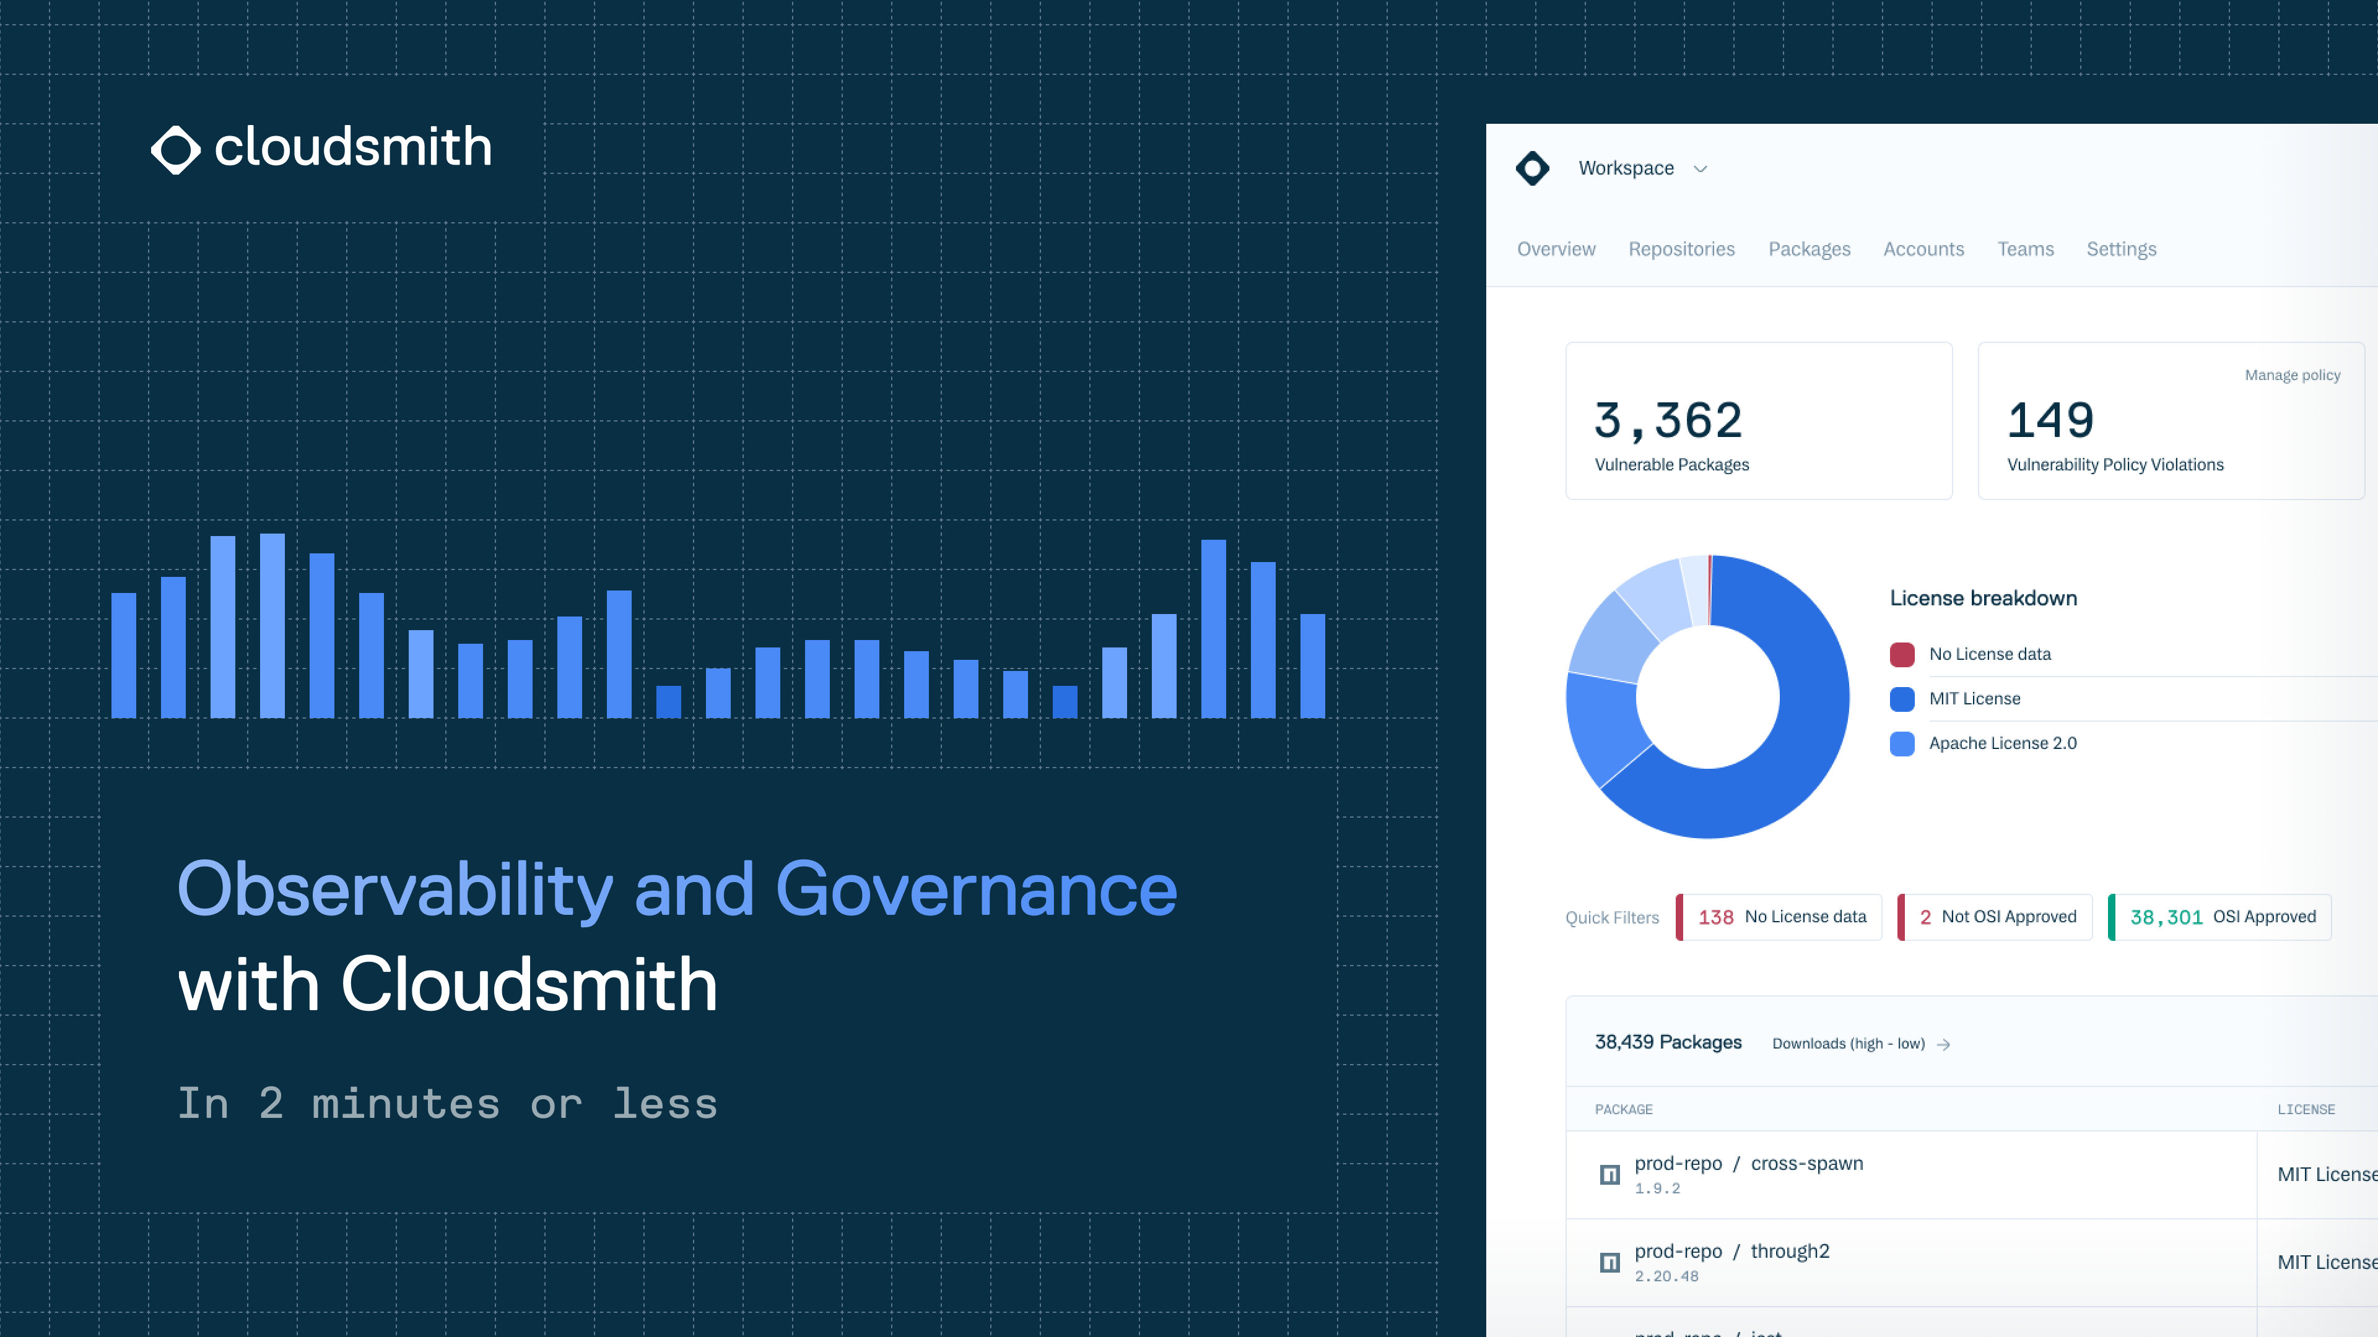Click the npm icon for through2

point(1609,1262)
